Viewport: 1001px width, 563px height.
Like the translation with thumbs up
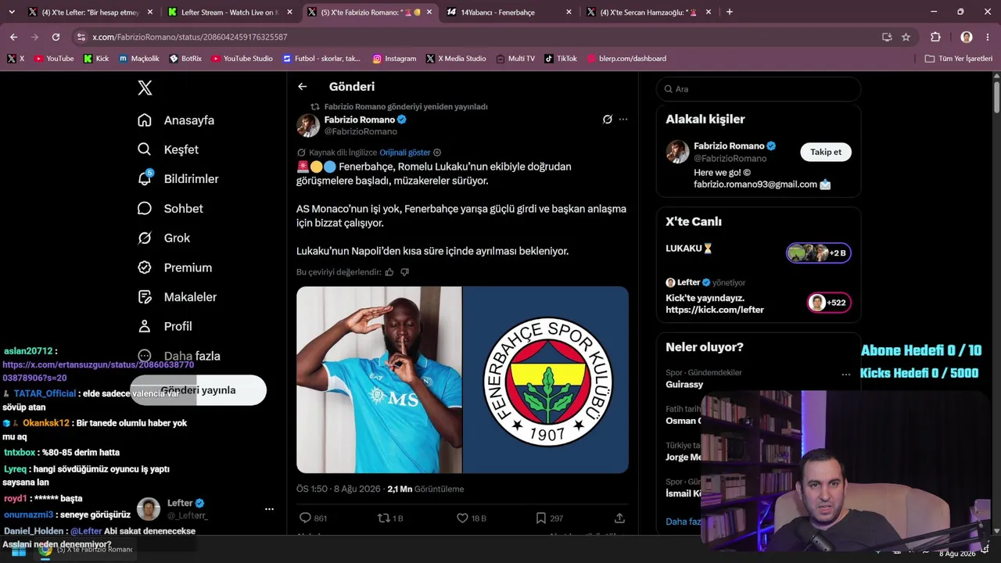(x=389, y=272)
